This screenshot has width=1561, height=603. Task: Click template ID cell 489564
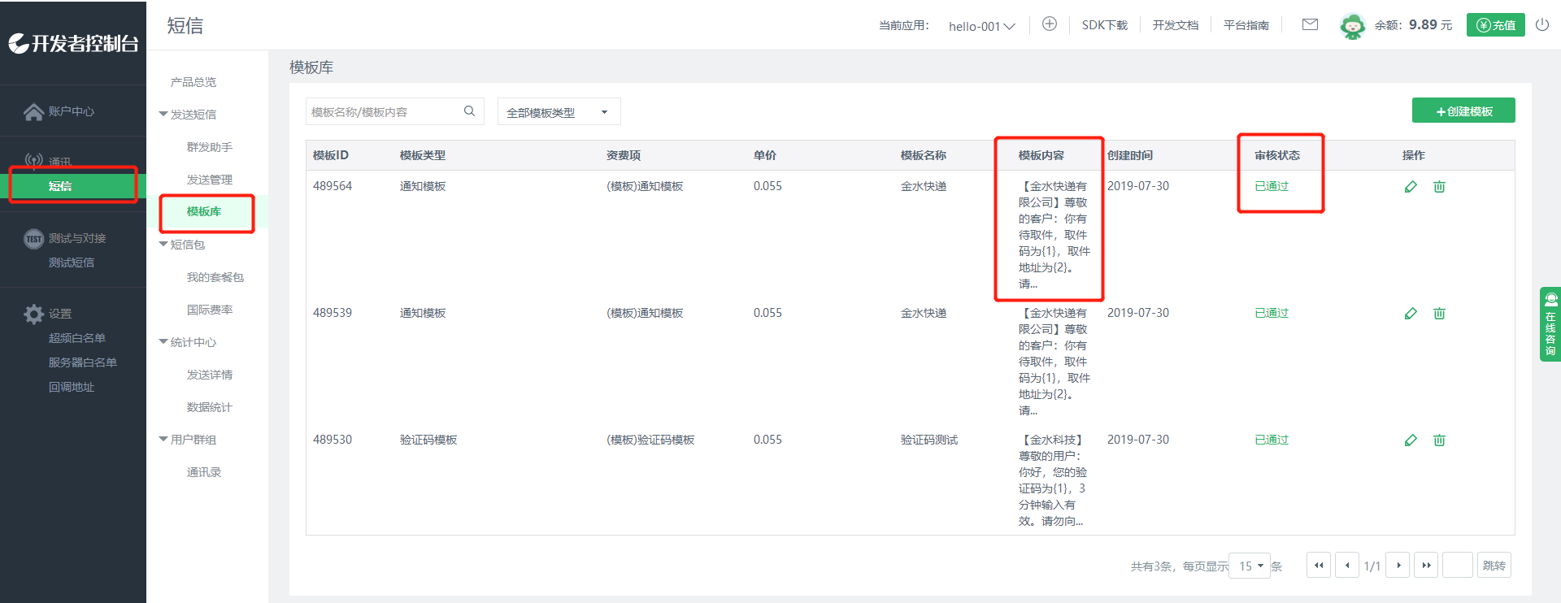pyautogui.click(x=333, y=186)
